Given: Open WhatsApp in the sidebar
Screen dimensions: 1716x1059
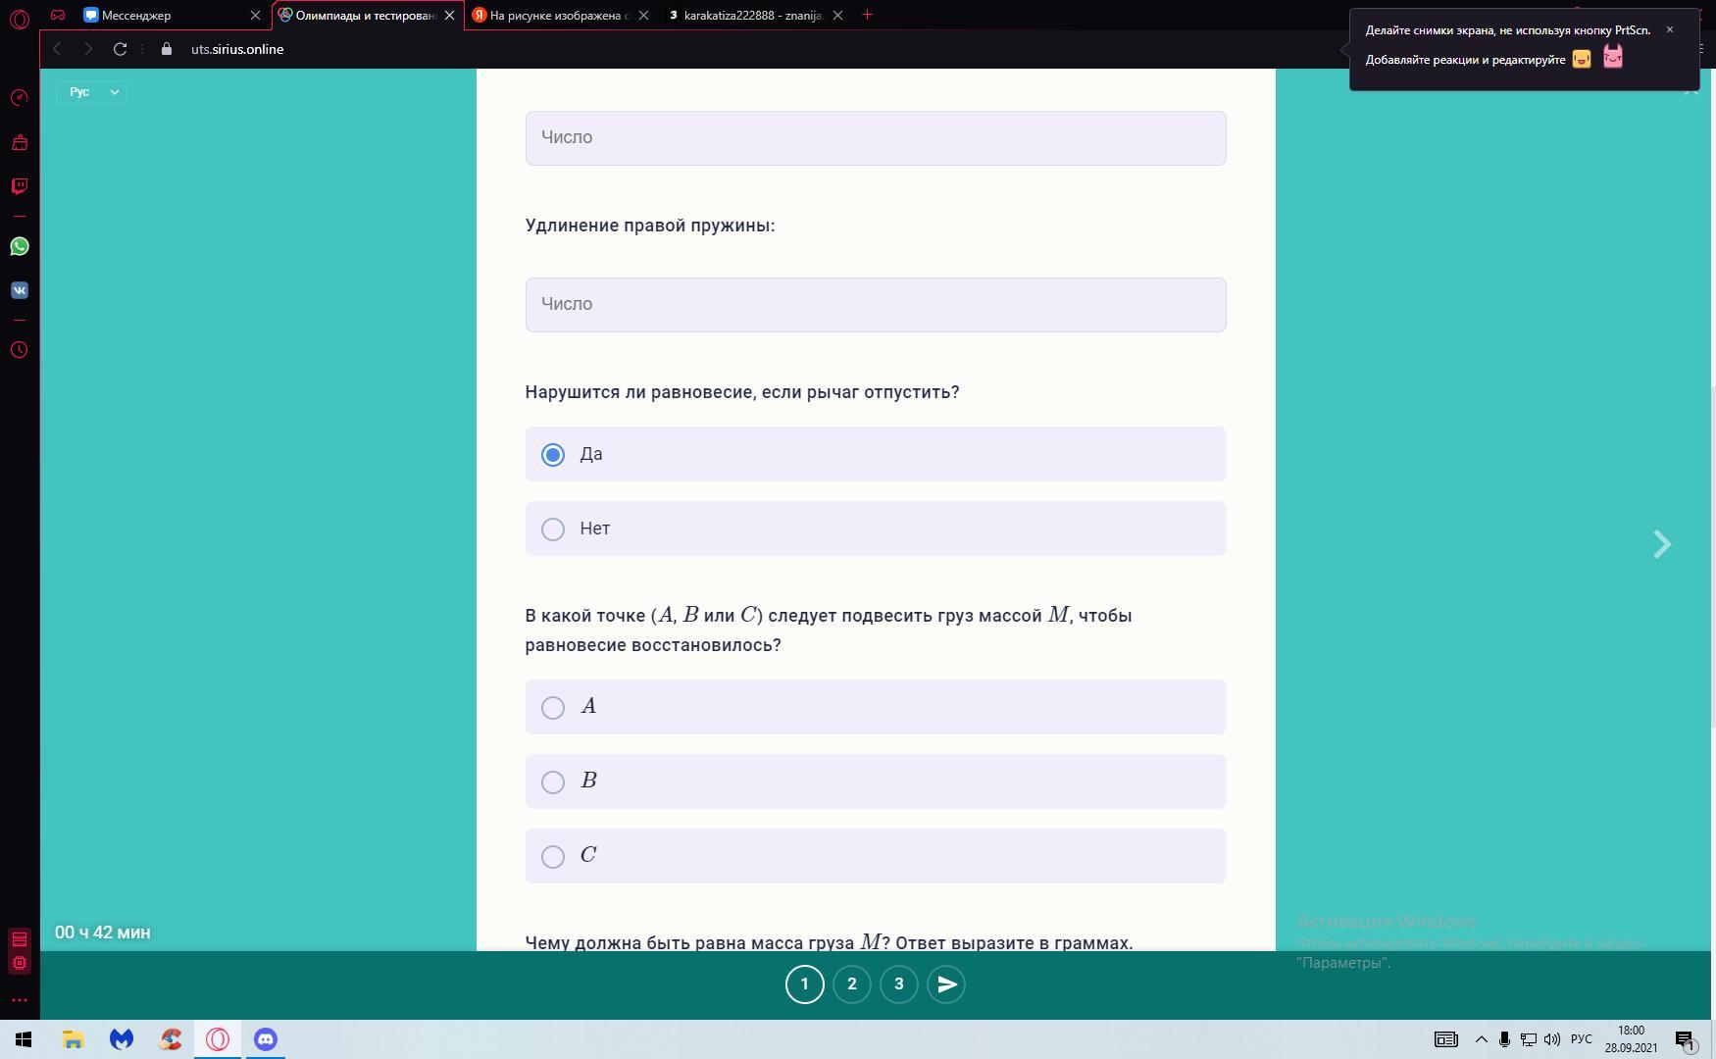Looking at the screenshot, I should [x=20, y=246].
